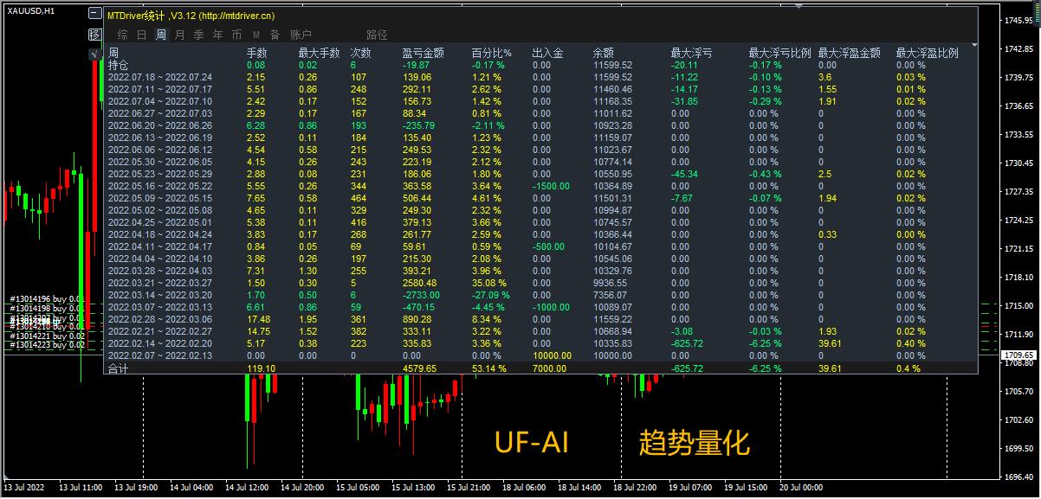Select the 2022.05.09 ~ 2022.05.15 week row
The width and height of the screenshot is (1041, 499).
pyautogui.click(x=540, y=198)
